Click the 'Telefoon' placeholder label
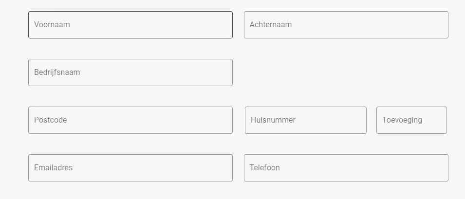 (265, 168)
